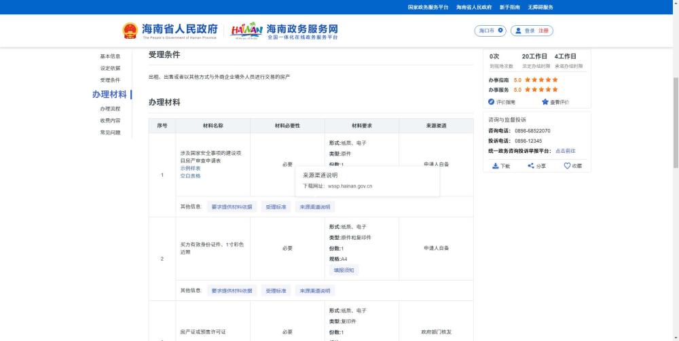Open 查看评价 with the star icon
This screenshot has width=679, height=341.
555,103
